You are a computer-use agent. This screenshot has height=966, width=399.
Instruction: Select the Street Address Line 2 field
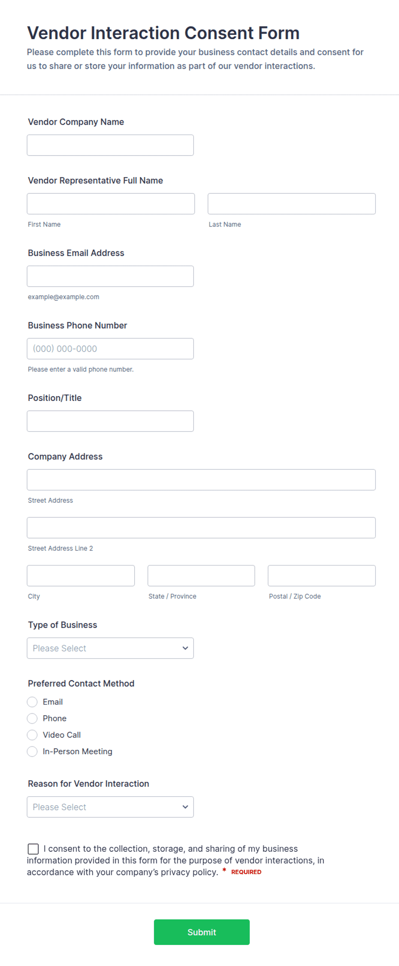point(201,528)
